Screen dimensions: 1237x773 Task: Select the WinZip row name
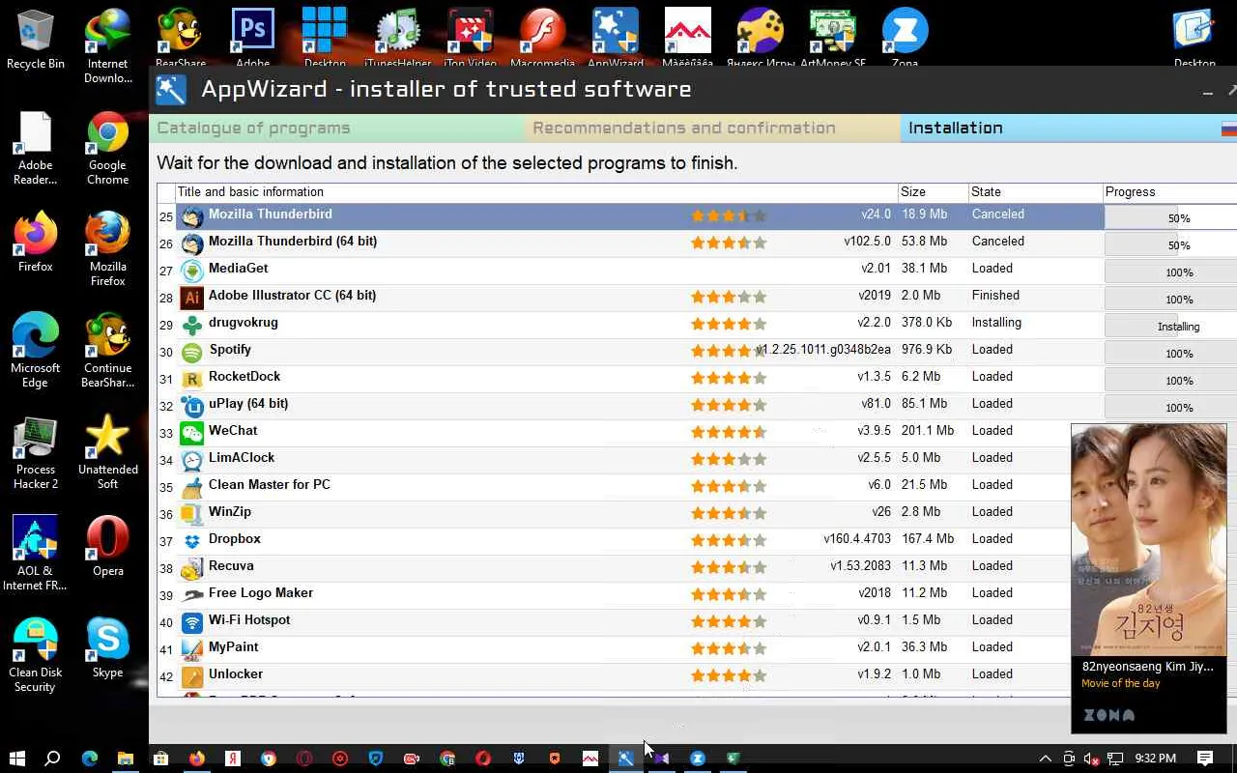(230, 512)
